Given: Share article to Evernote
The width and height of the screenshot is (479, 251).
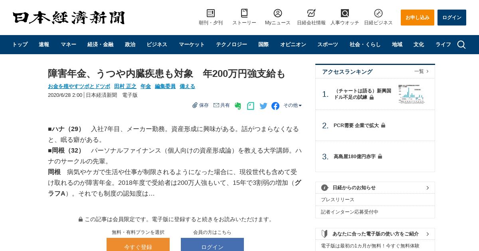Looking at the screenshot, I should pos(238,106).
